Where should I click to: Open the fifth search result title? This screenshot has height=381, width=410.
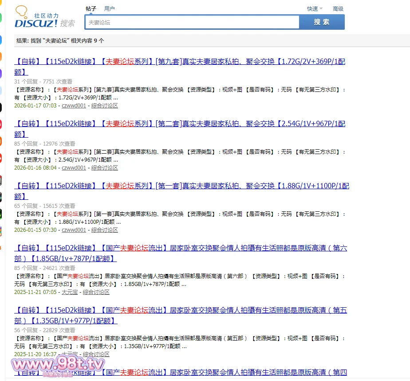point(179,310)
